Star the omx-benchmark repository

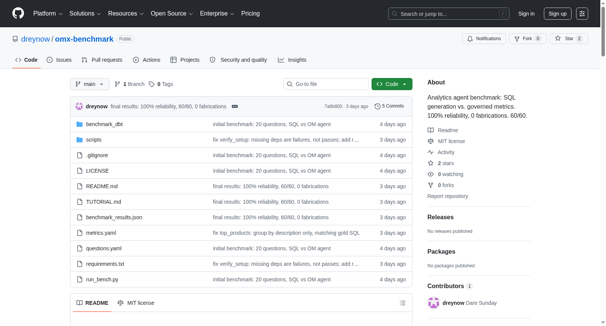pos(569,39)
